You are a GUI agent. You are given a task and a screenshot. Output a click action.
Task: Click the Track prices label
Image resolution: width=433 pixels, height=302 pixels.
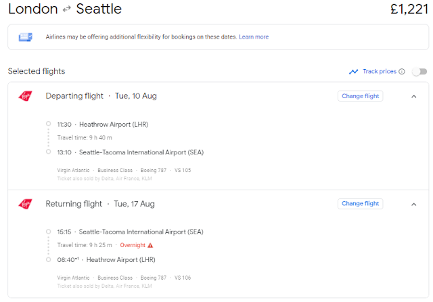click(x=380, y=71)
